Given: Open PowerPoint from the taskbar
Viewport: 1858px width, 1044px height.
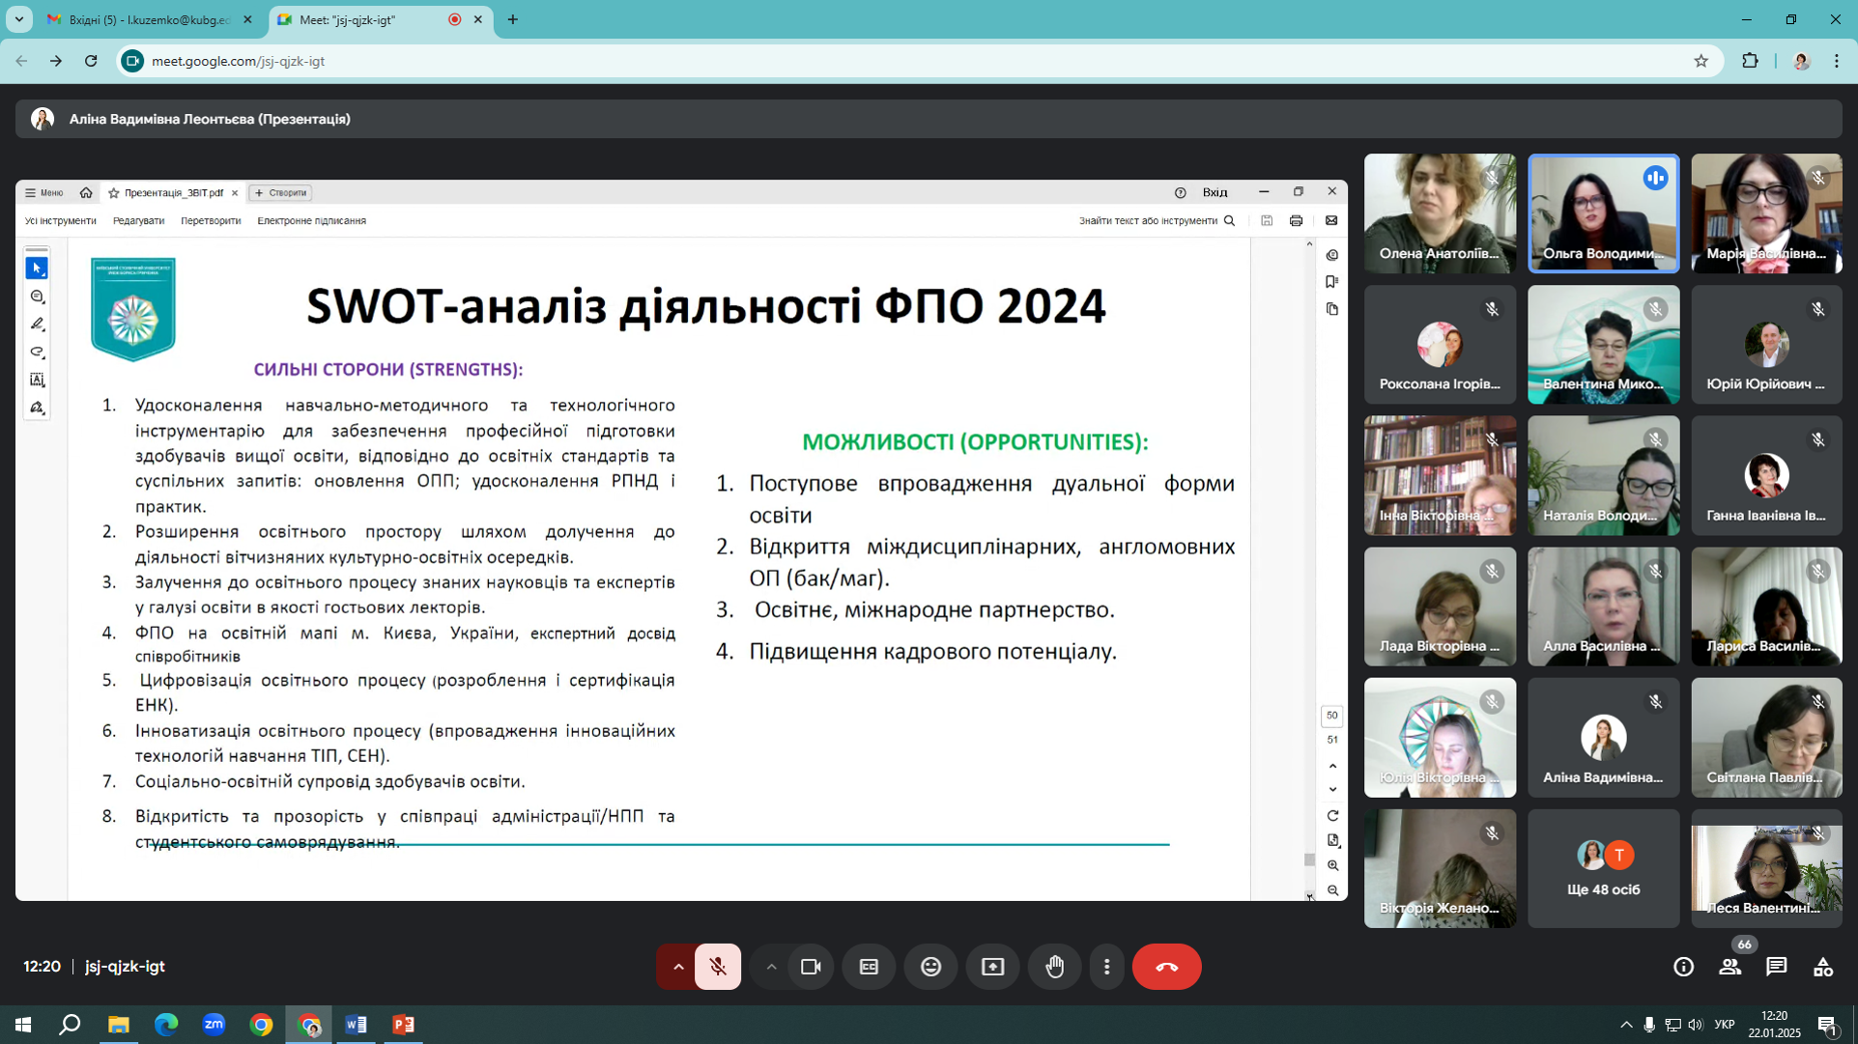Looking at the screenshot, I should tap(404, 1024).
